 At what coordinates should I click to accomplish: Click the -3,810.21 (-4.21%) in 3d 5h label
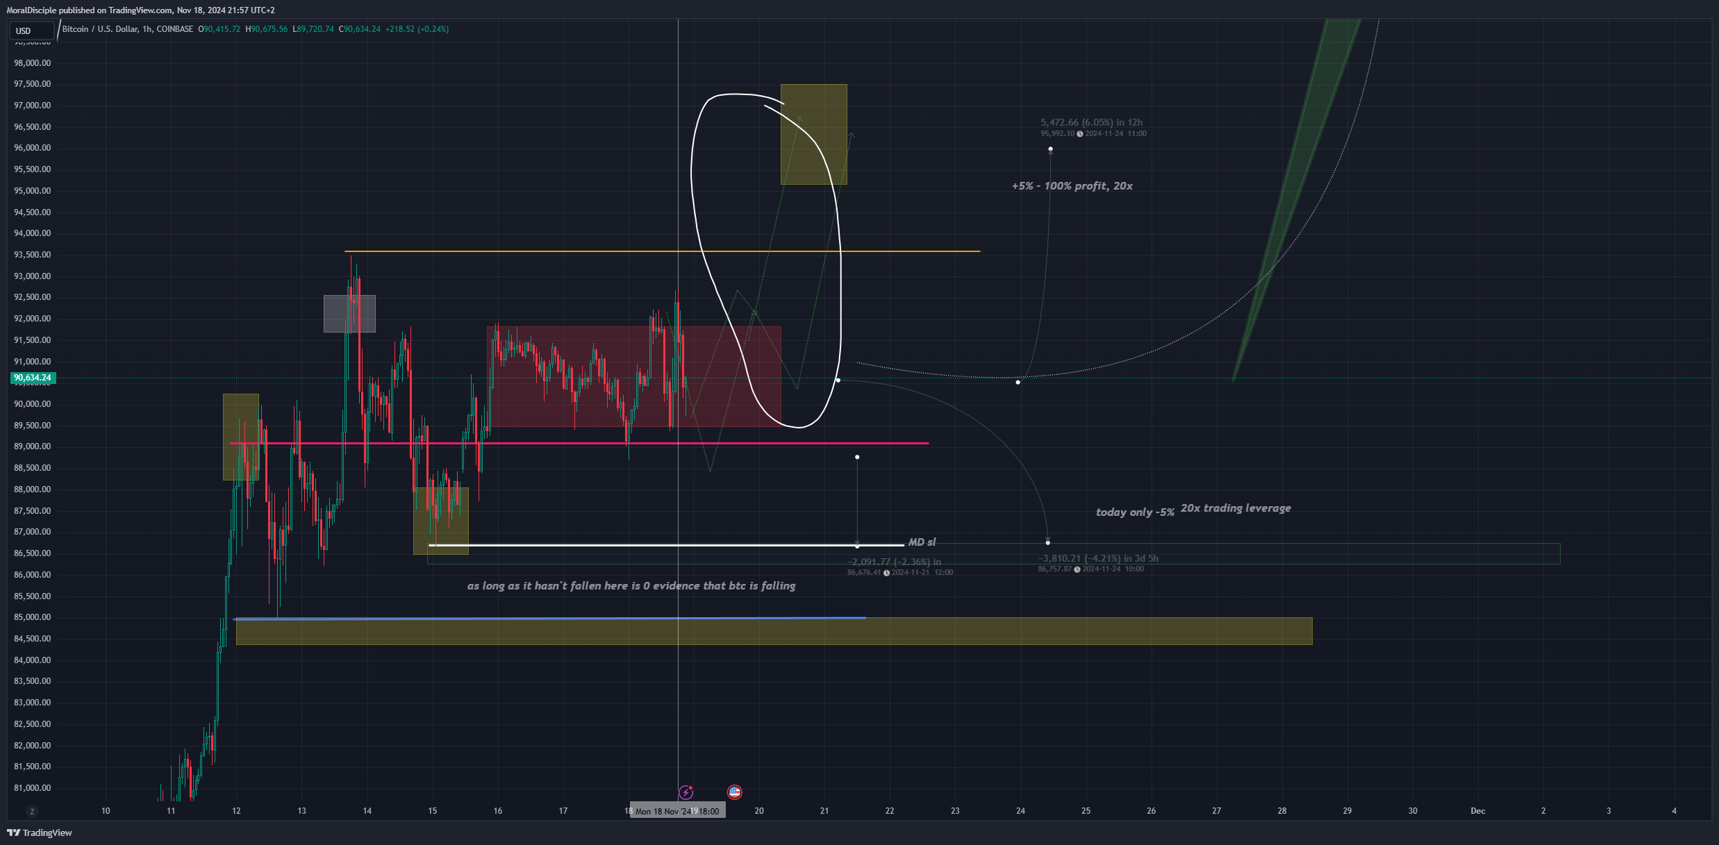(1098, 558)
